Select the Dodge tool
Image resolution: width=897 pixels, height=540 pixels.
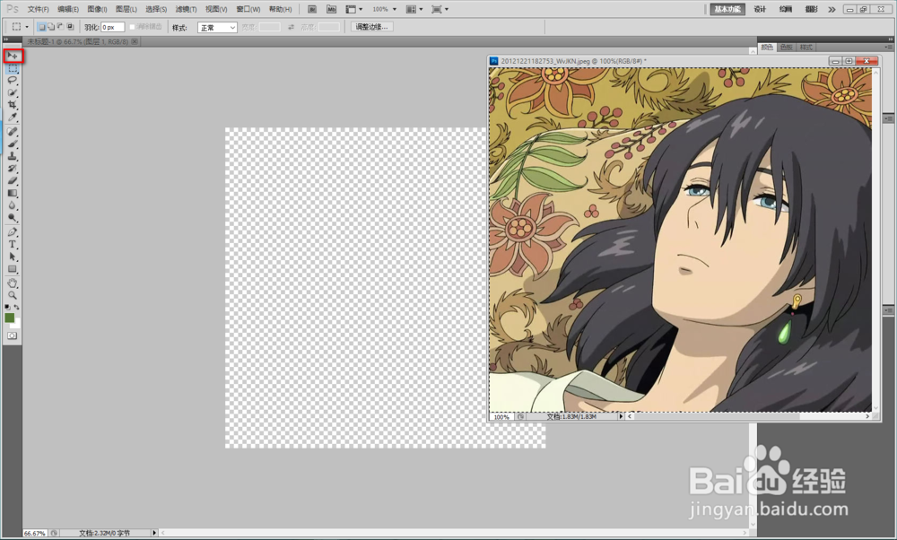[13, 218]
